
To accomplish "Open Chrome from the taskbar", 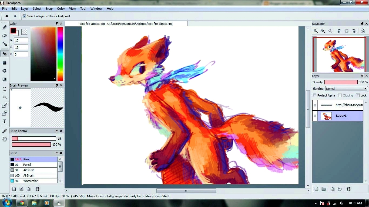I will [x=22, y=203].
